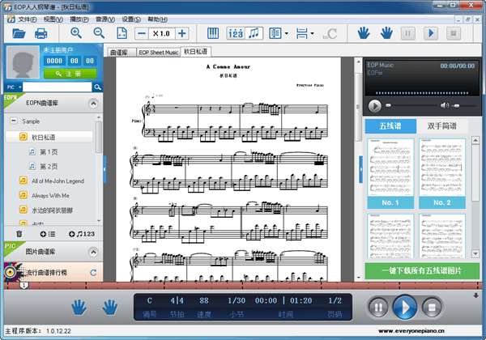This screenshot has width=486, height=340.
Task: Zoom in on the sheet music
Action: tap(76, 33)
